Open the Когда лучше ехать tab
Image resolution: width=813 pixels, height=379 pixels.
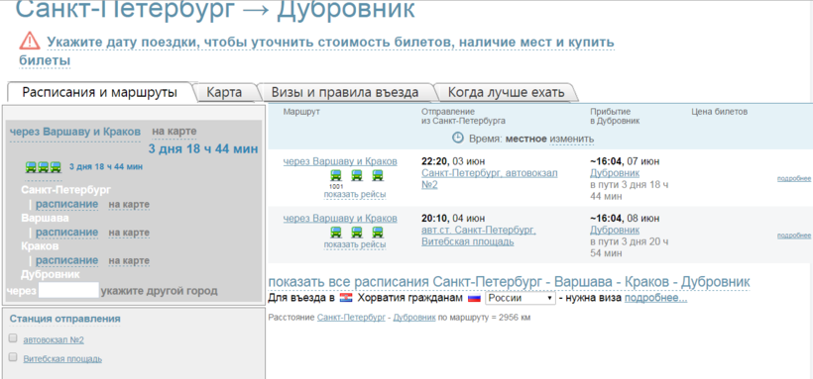pyautogui.click(x=506, y=93)
